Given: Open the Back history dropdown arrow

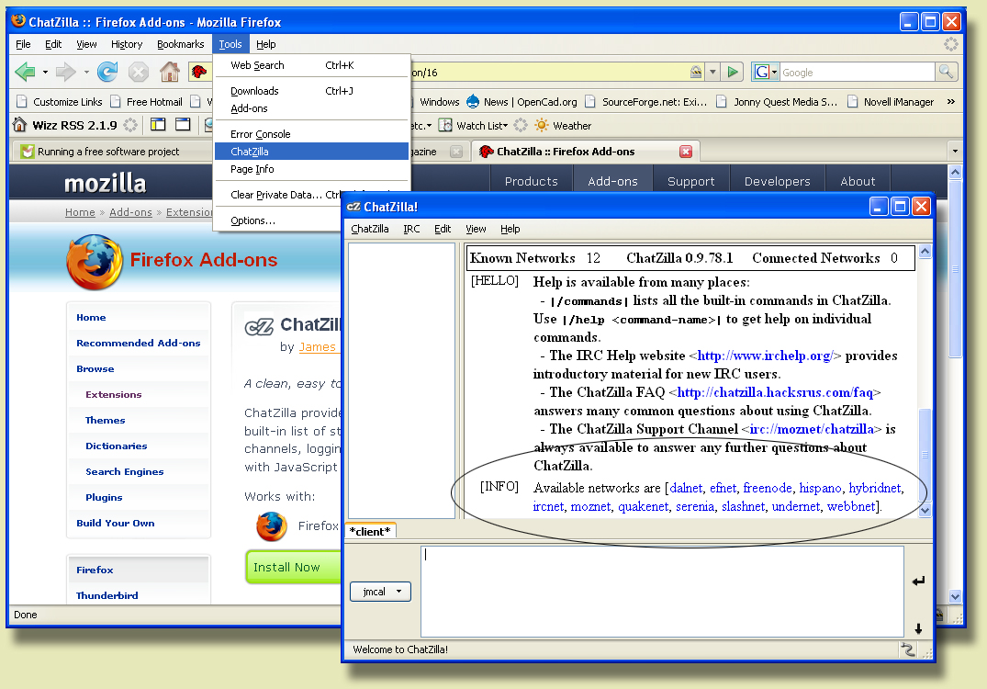Looking at the screenshot, I should pos(45,72).
